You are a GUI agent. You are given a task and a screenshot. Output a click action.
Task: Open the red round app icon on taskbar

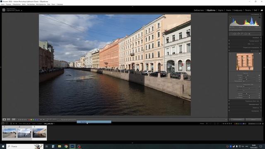click(x=79, y=146)
